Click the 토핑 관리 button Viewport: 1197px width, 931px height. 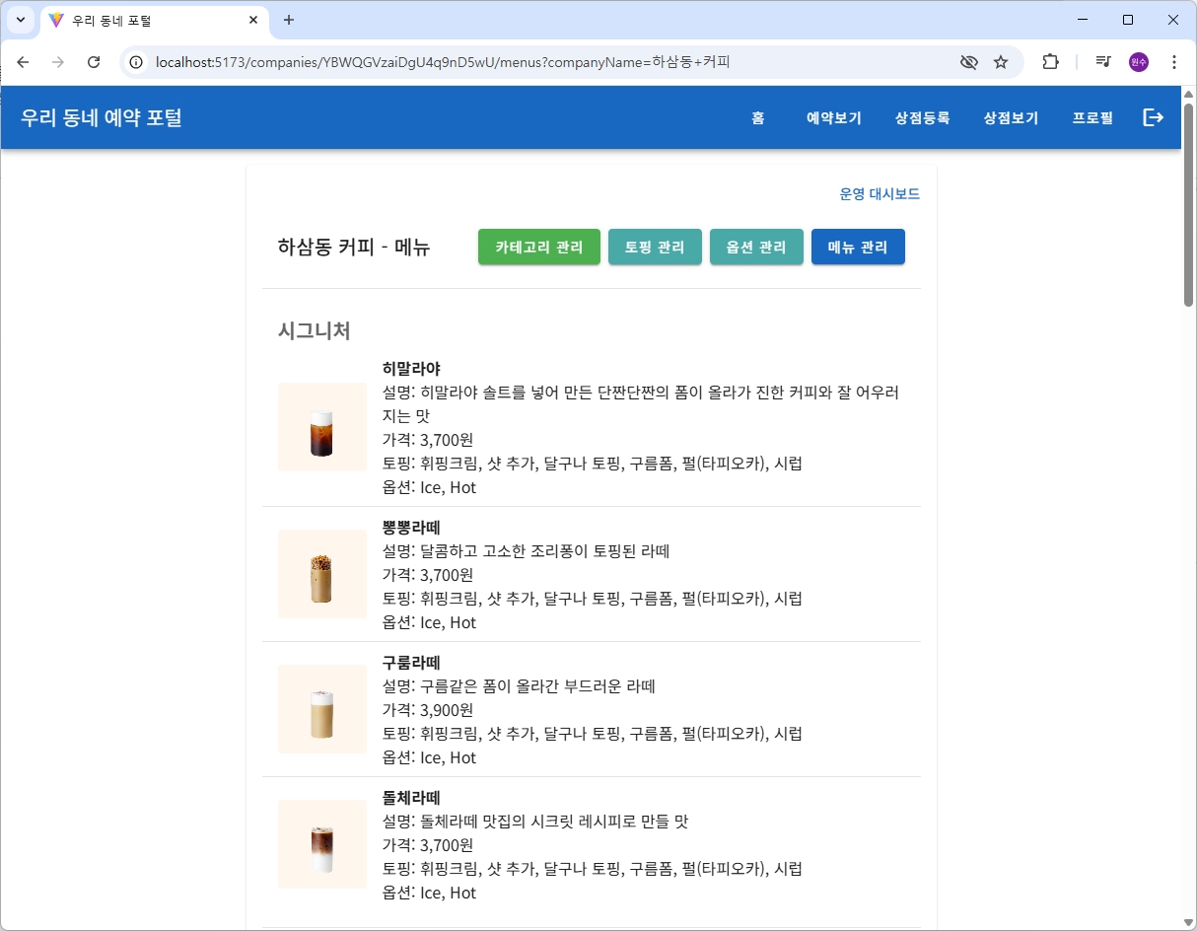coord(655,248)
